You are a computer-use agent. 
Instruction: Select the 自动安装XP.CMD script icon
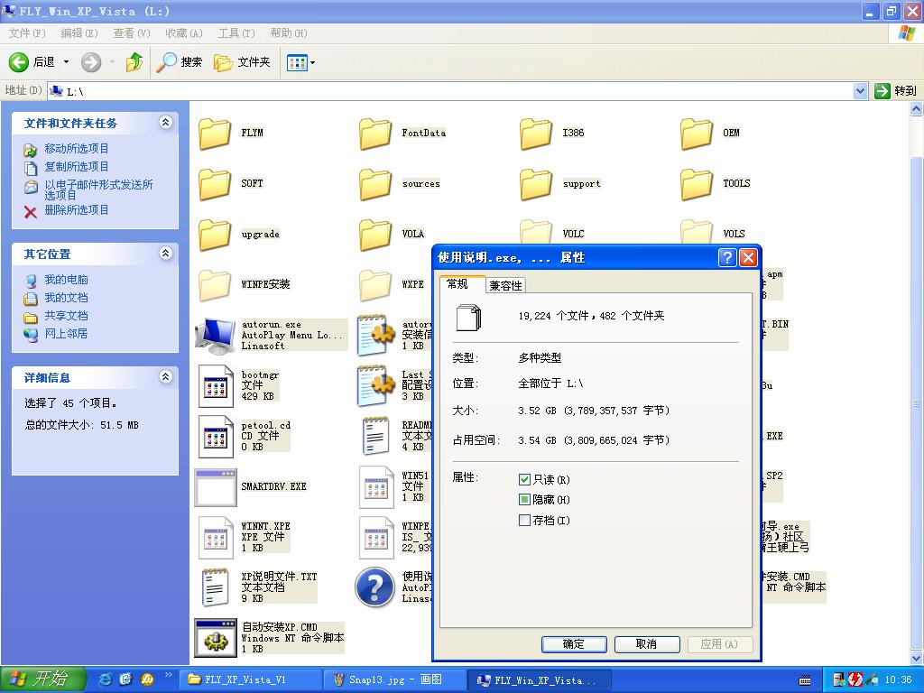(x=216, y=638)
